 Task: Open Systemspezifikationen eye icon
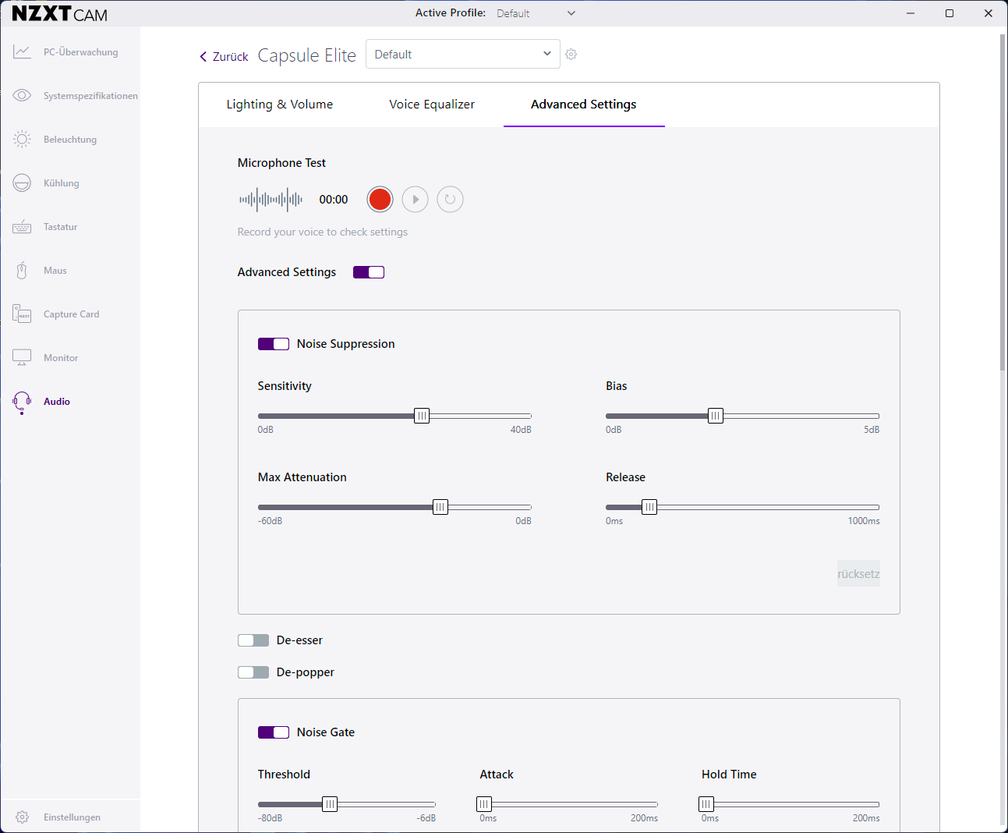pos(22,96)
